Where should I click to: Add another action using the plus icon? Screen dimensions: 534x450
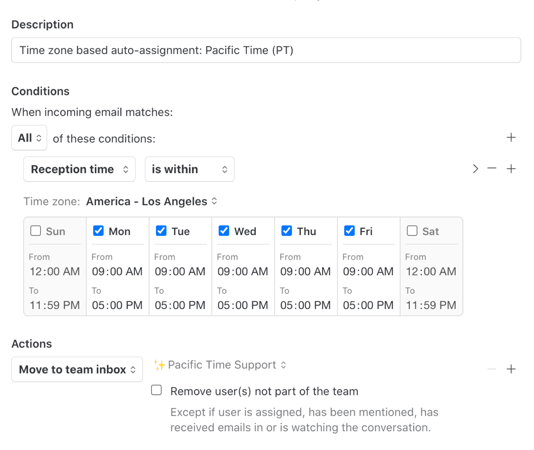pos(511,369)
